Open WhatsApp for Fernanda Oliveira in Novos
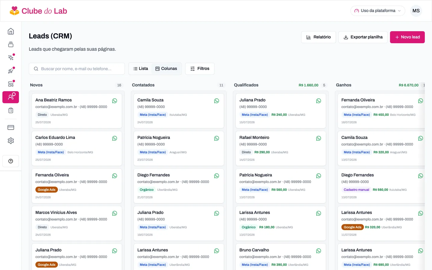 115,176
